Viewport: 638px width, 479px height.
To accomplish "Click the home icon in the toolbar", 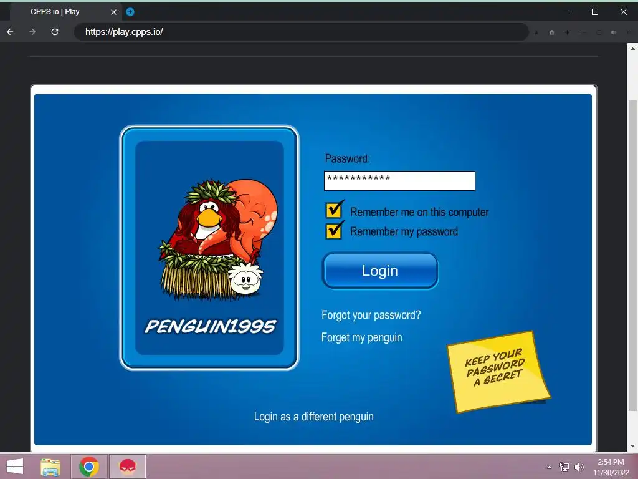I will point(552,32).
